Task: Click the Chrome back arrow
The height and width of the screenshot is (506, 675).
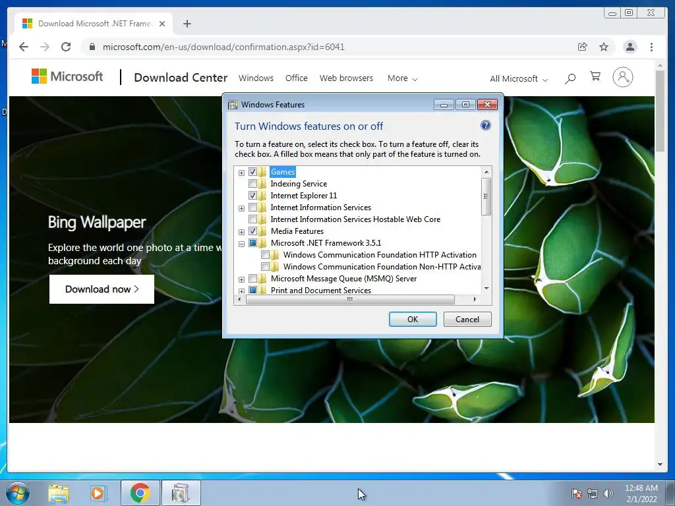Action: pos(24,47)
